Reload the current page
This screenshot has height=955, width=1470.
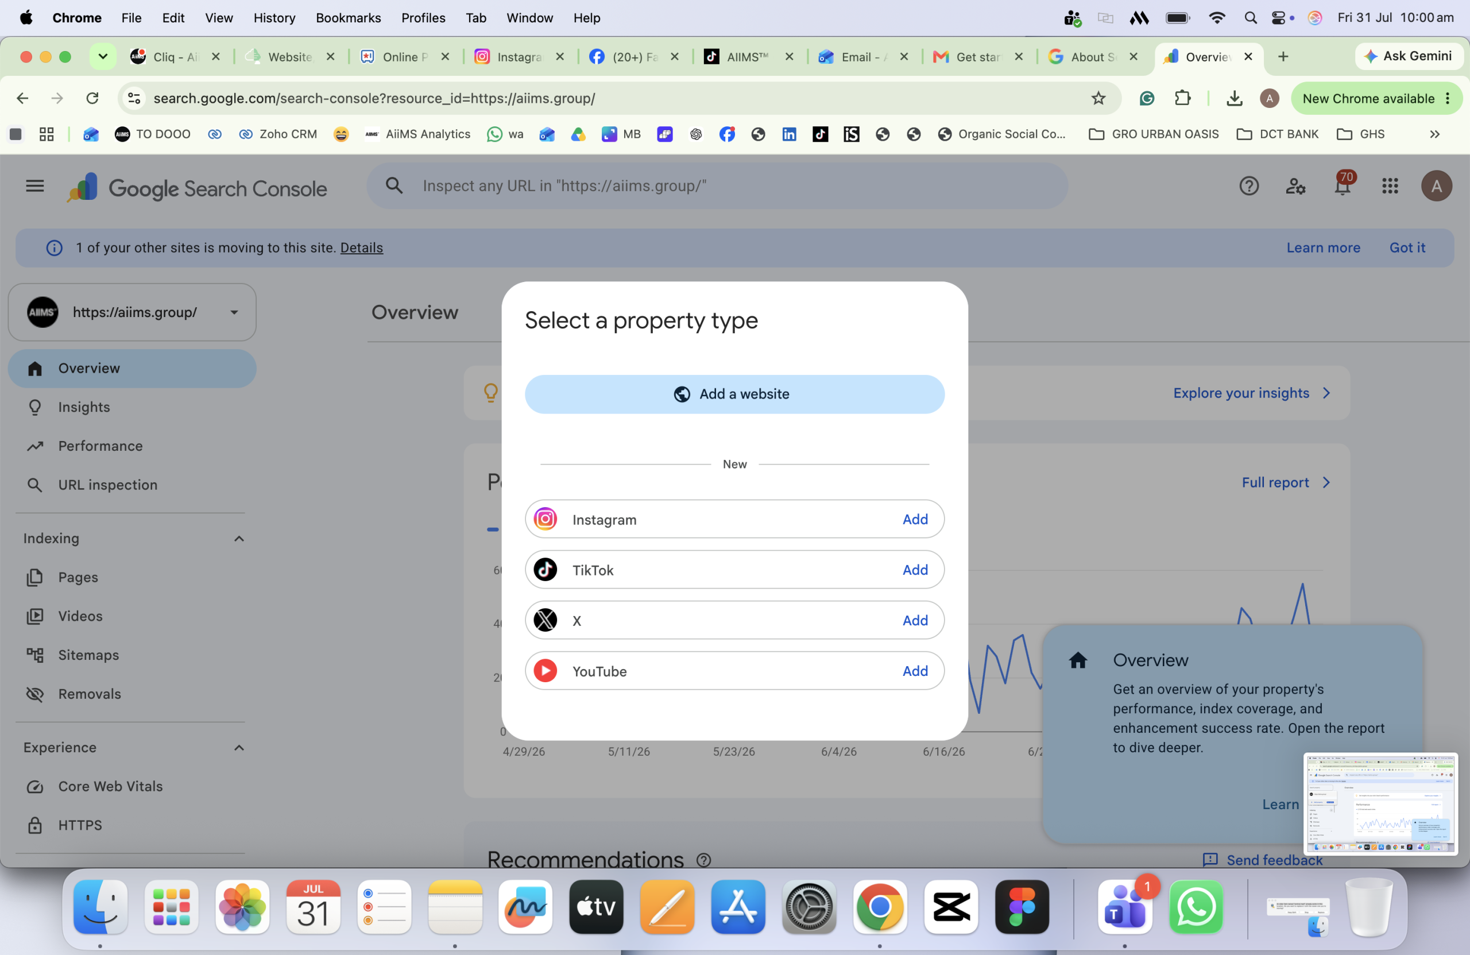tap(92, 98)
